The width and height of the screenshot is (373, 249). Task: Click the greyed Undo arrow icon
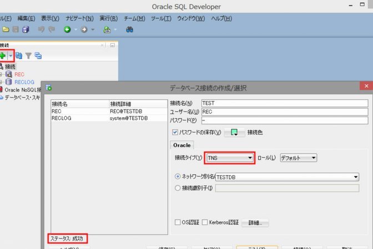coord(42,29)
